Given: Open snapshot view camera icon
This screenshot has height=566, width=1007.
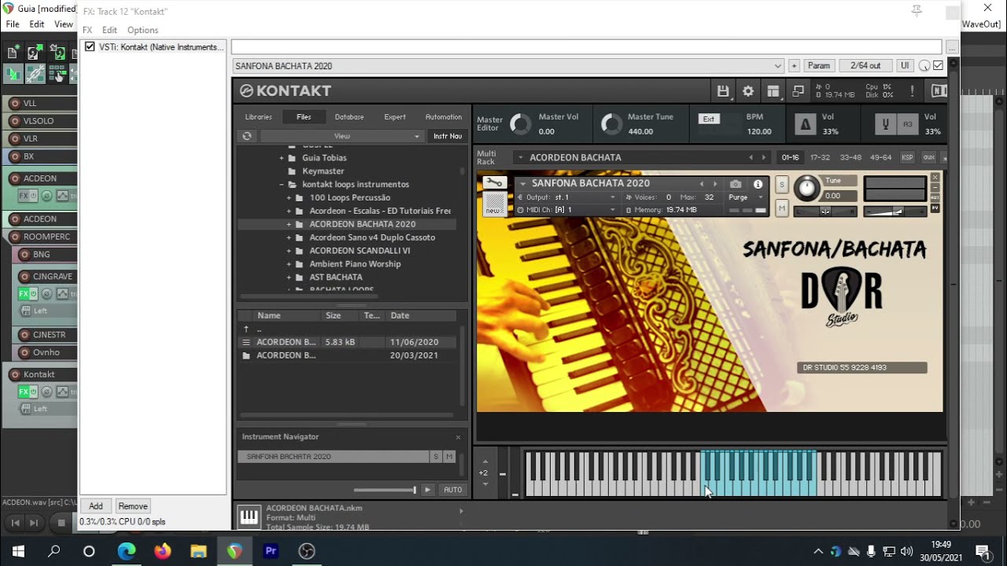Looking at the screenshot, I should [x=736, y=184].
